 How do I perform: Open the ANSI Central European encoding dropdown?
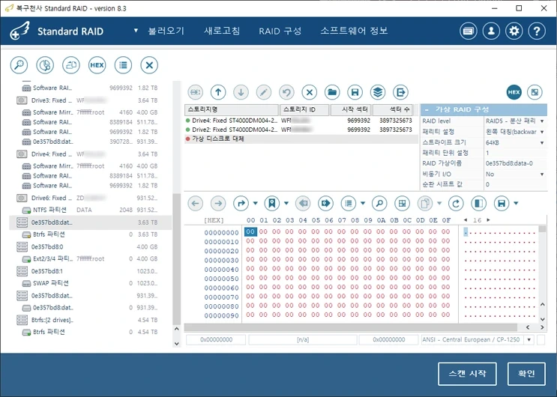point(529,340)
